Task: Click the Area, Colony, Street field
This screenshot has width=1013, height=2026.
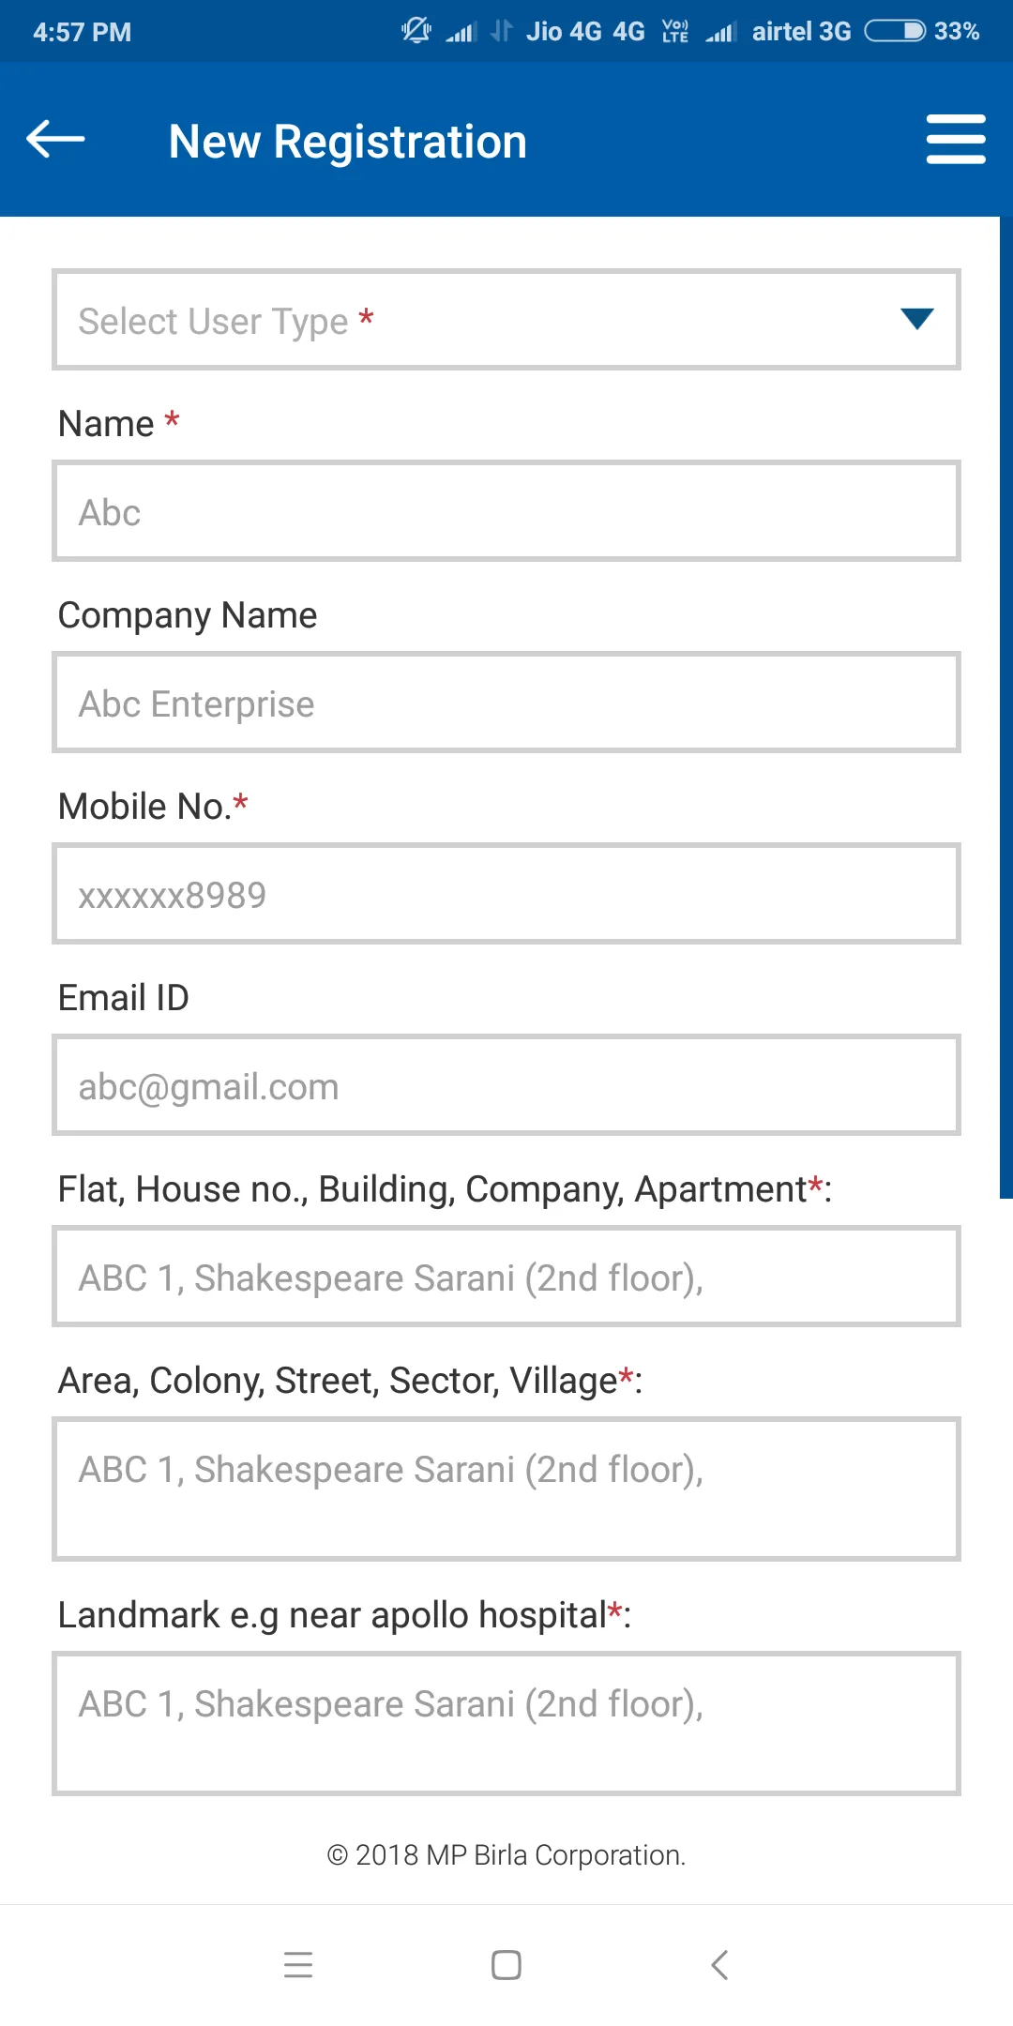Action: click(x=506, y=1489)
